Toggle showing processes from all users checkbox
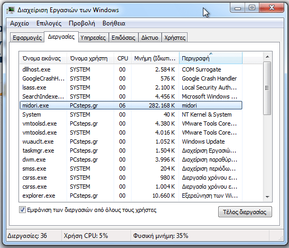This screenshot has width=289, height=248. point(22,210)
